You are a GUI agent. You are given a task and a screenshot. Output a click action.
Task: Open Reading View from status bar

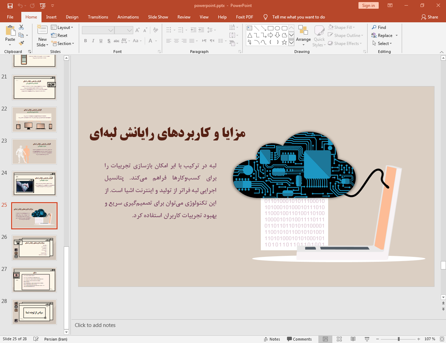click(x=353, y=339)
